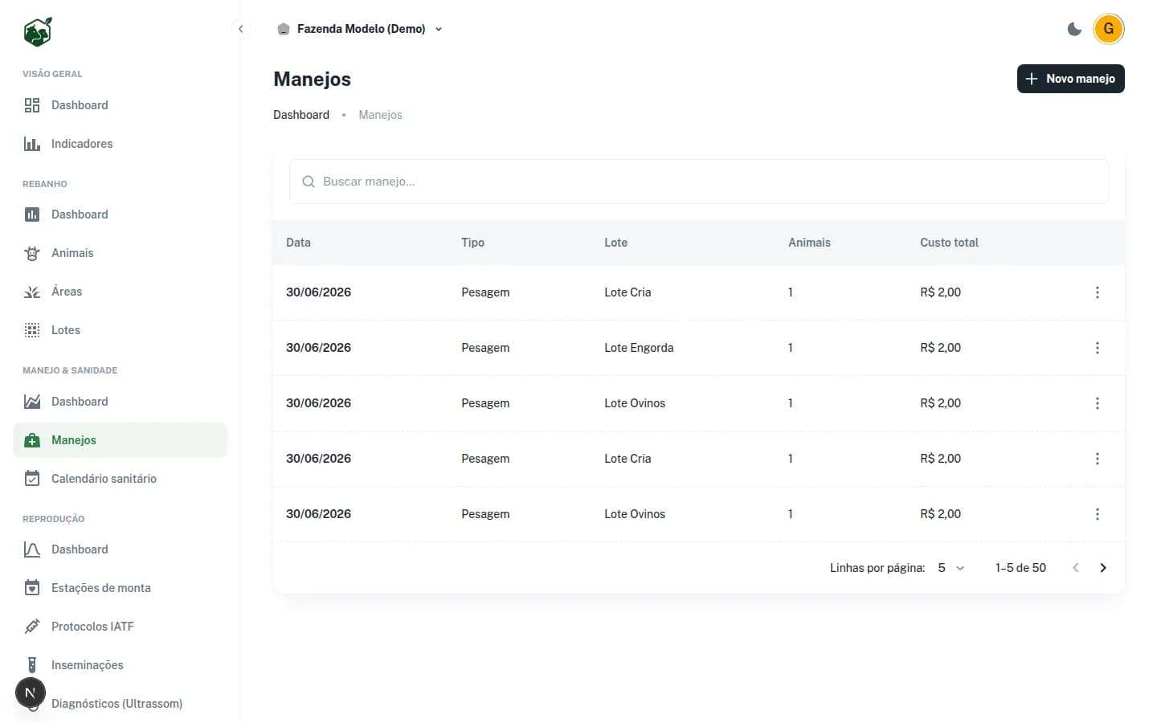Open Dashboard under Rebanho section

click(121, 214)
